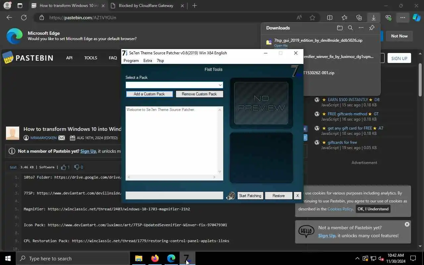Open downloads folder icon in Downloads panel
The image size is (424, 265).
[340, 28]
